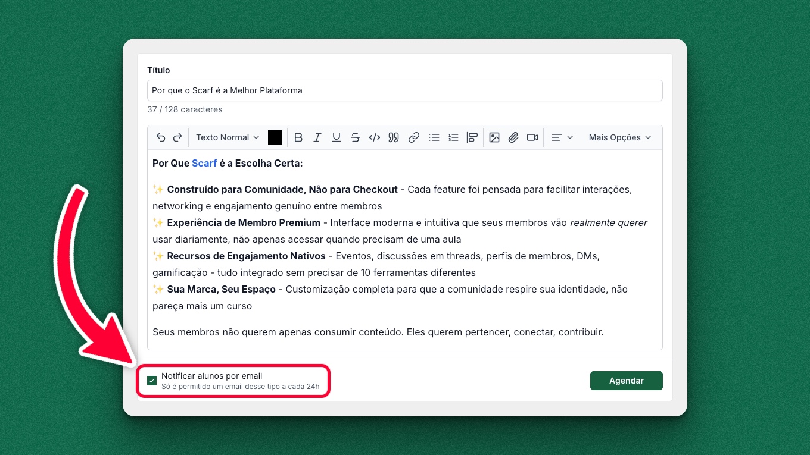Insert an image into the editor
The image size is (810, 455).
[494, 137]
